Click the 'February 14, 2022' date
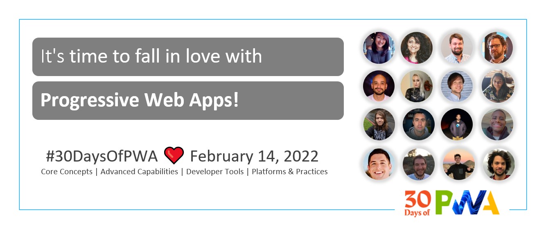Image resolution: width=546 pixels, height=229 pixels. coord(254,156)
